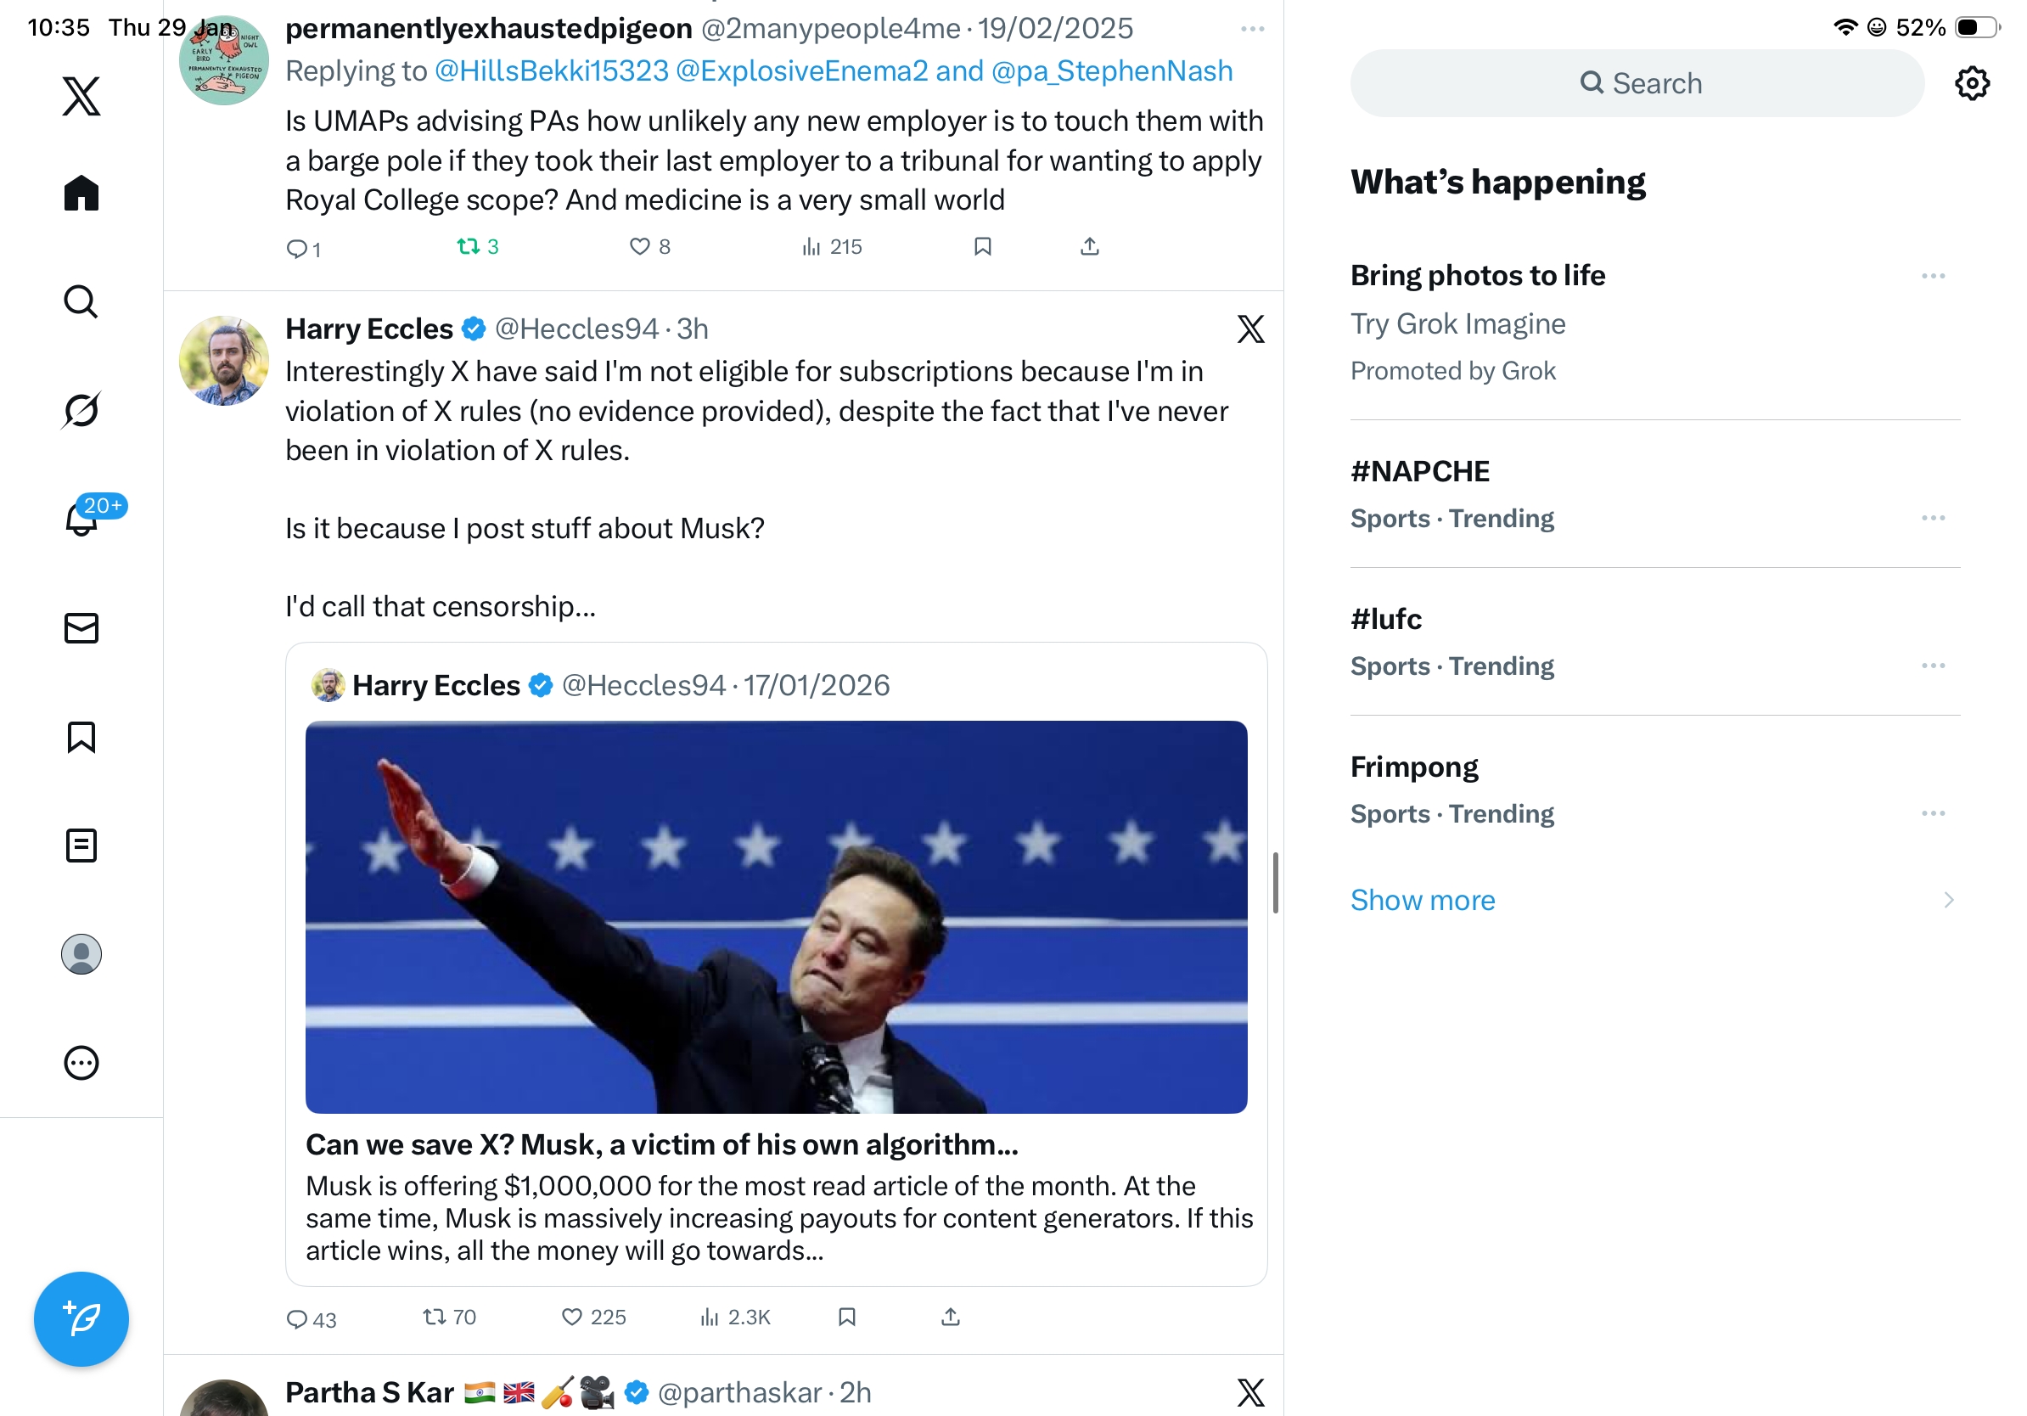Click the Search input field
Image resolution: width=2027 pixels, height=1416 pixels.
coord(1637,84)
